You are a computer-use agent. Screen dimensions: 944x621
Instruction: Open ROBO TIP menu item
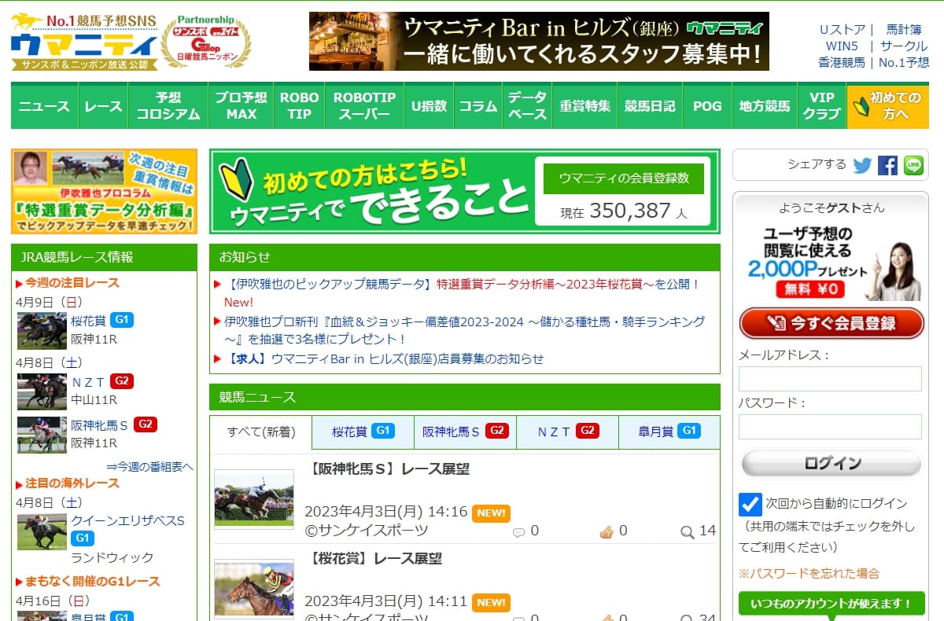[x=300, y=106]
